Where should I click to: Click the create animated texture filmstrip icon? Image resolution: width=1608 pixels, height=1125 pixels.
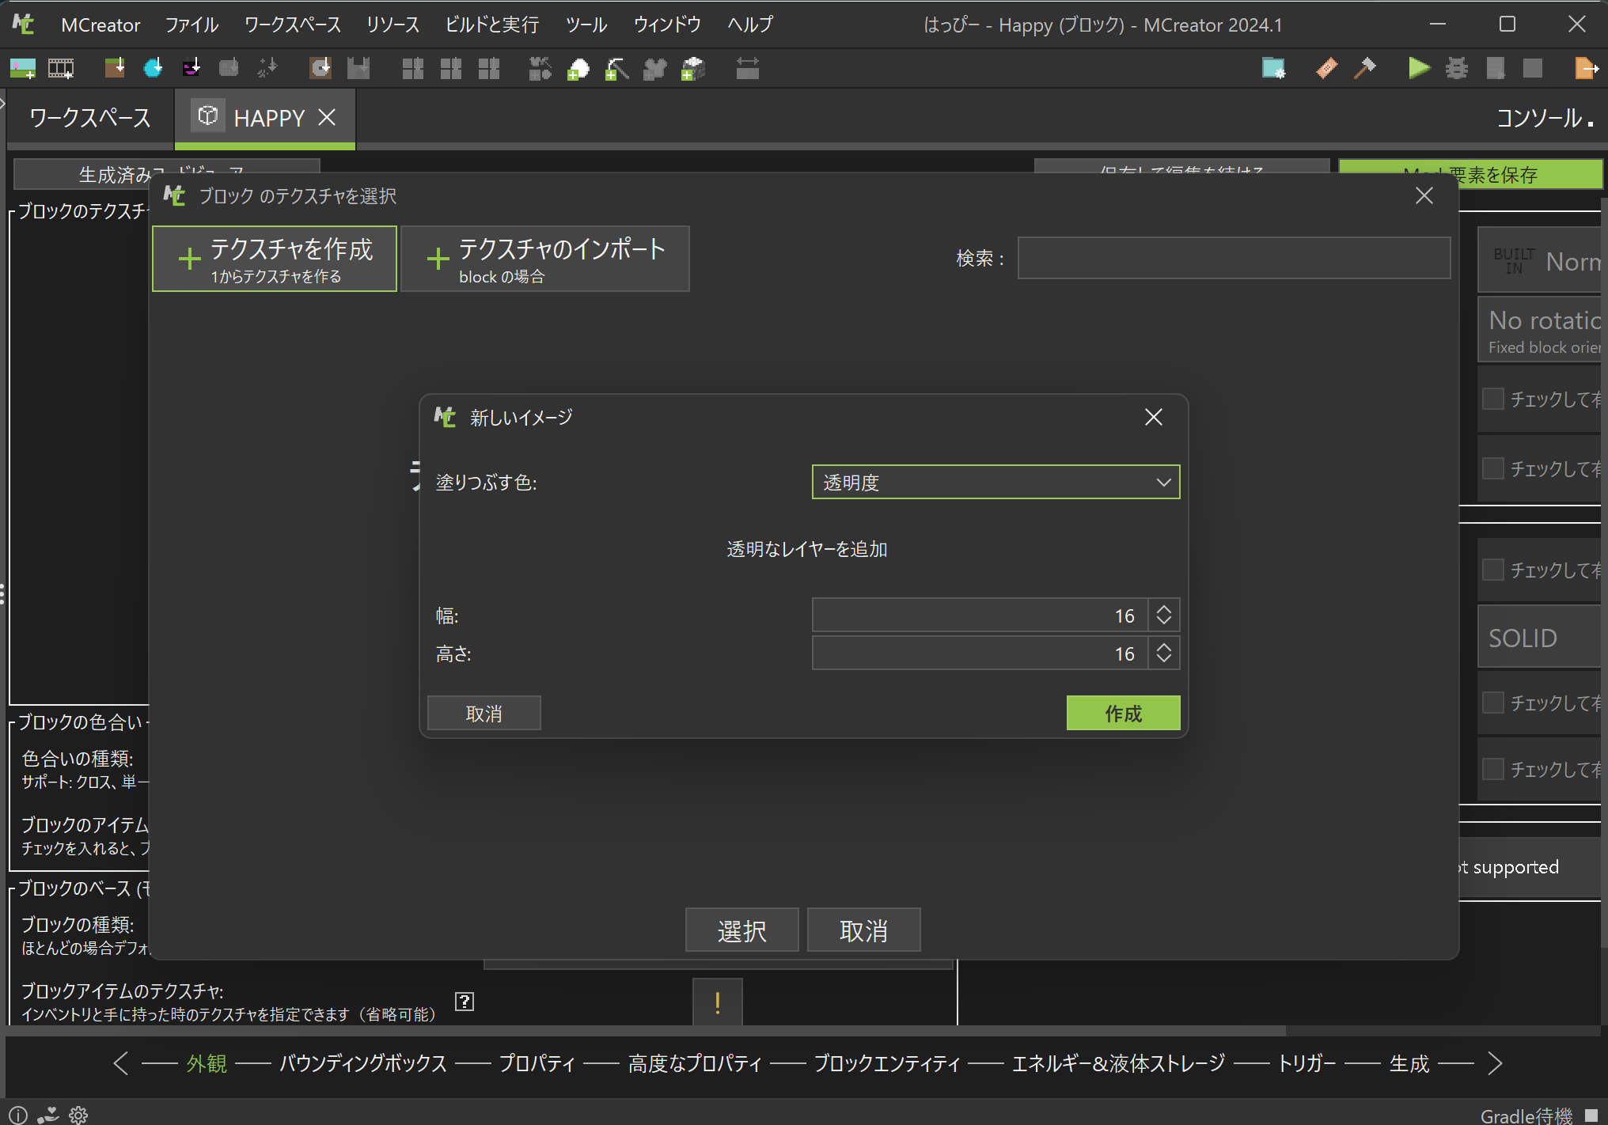pyautogui.click(x=61, y=68)
